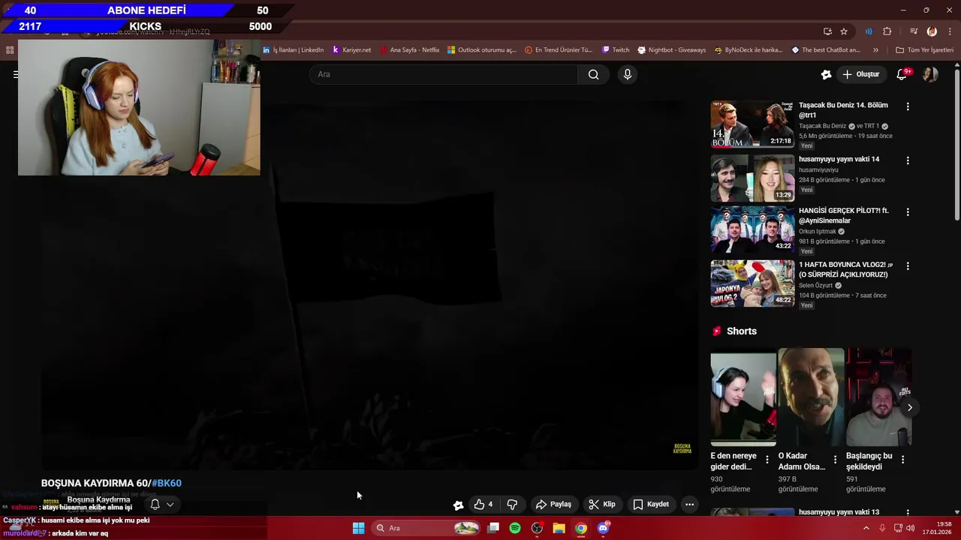Screen dimensions: 961x540
Task: Click the dark video player area
Action: [x=369, y=285]
